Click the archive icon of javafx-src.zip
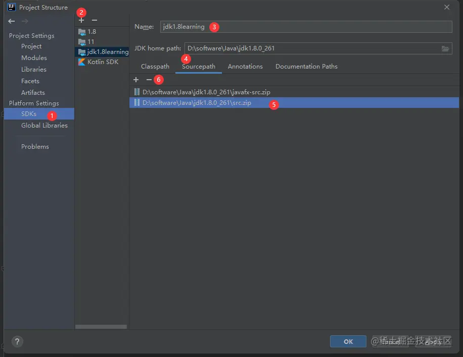The height and width of the screenshot is (357, 463). 136,92
